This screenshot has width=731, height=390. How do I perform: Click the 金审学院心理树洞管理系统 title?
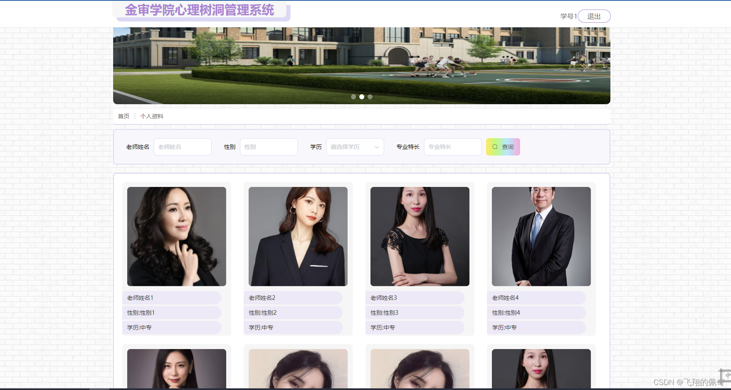tap(199, 10)
